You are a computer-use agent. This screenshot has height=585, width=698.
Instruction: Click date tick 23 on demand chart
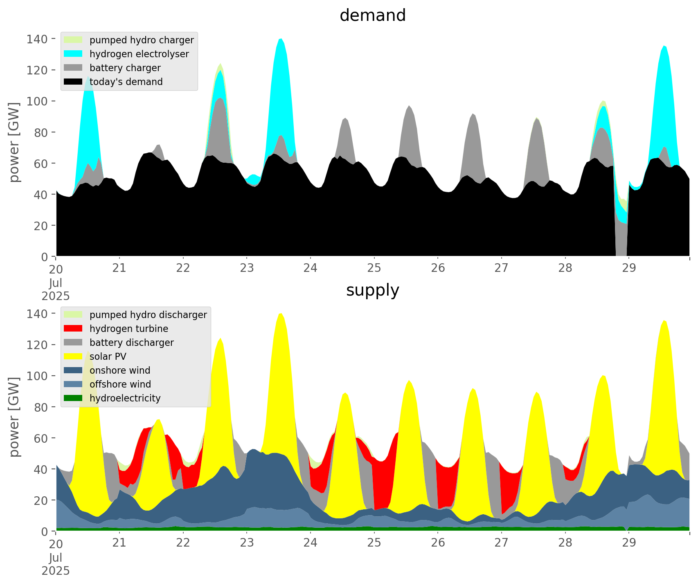[247, 269]
